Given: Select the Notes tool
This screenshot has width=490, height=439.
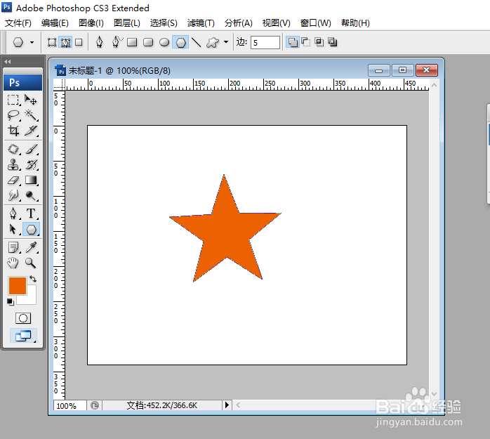Looking at the screenshot, I should pyautogui.click(x=13, y=248).
